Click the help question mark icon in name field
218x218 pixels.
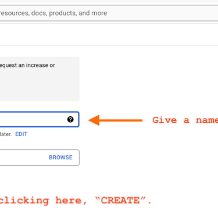pos(70,119)
